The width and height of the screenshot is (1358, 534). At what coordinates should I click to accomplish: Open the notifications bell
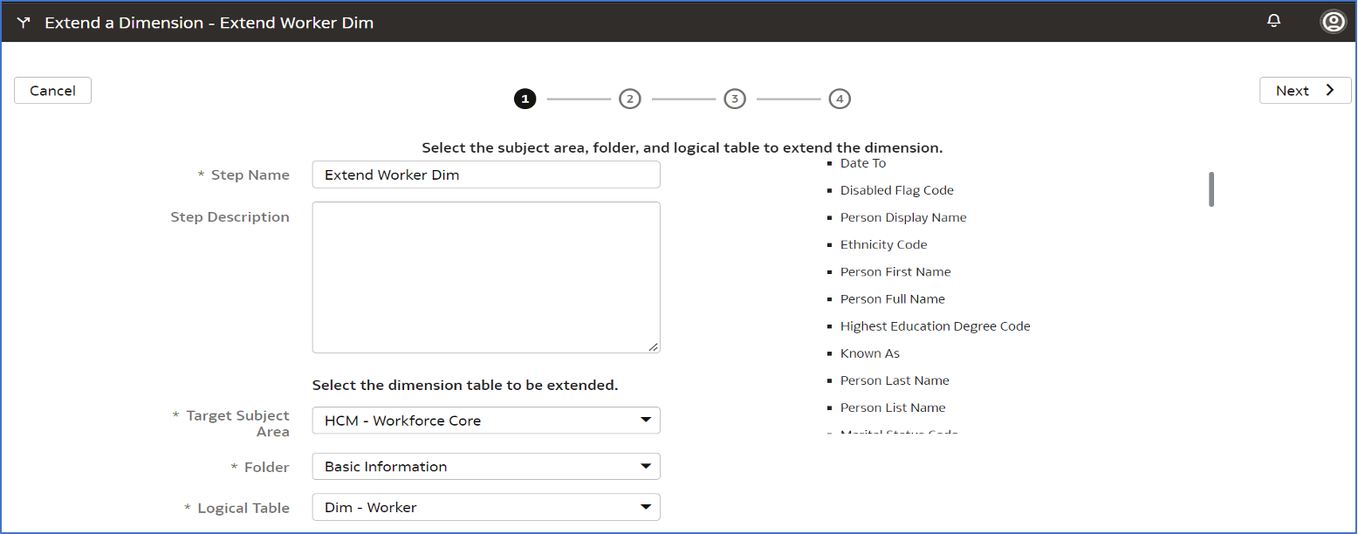pyautogui.click(x=1273, y=21)
